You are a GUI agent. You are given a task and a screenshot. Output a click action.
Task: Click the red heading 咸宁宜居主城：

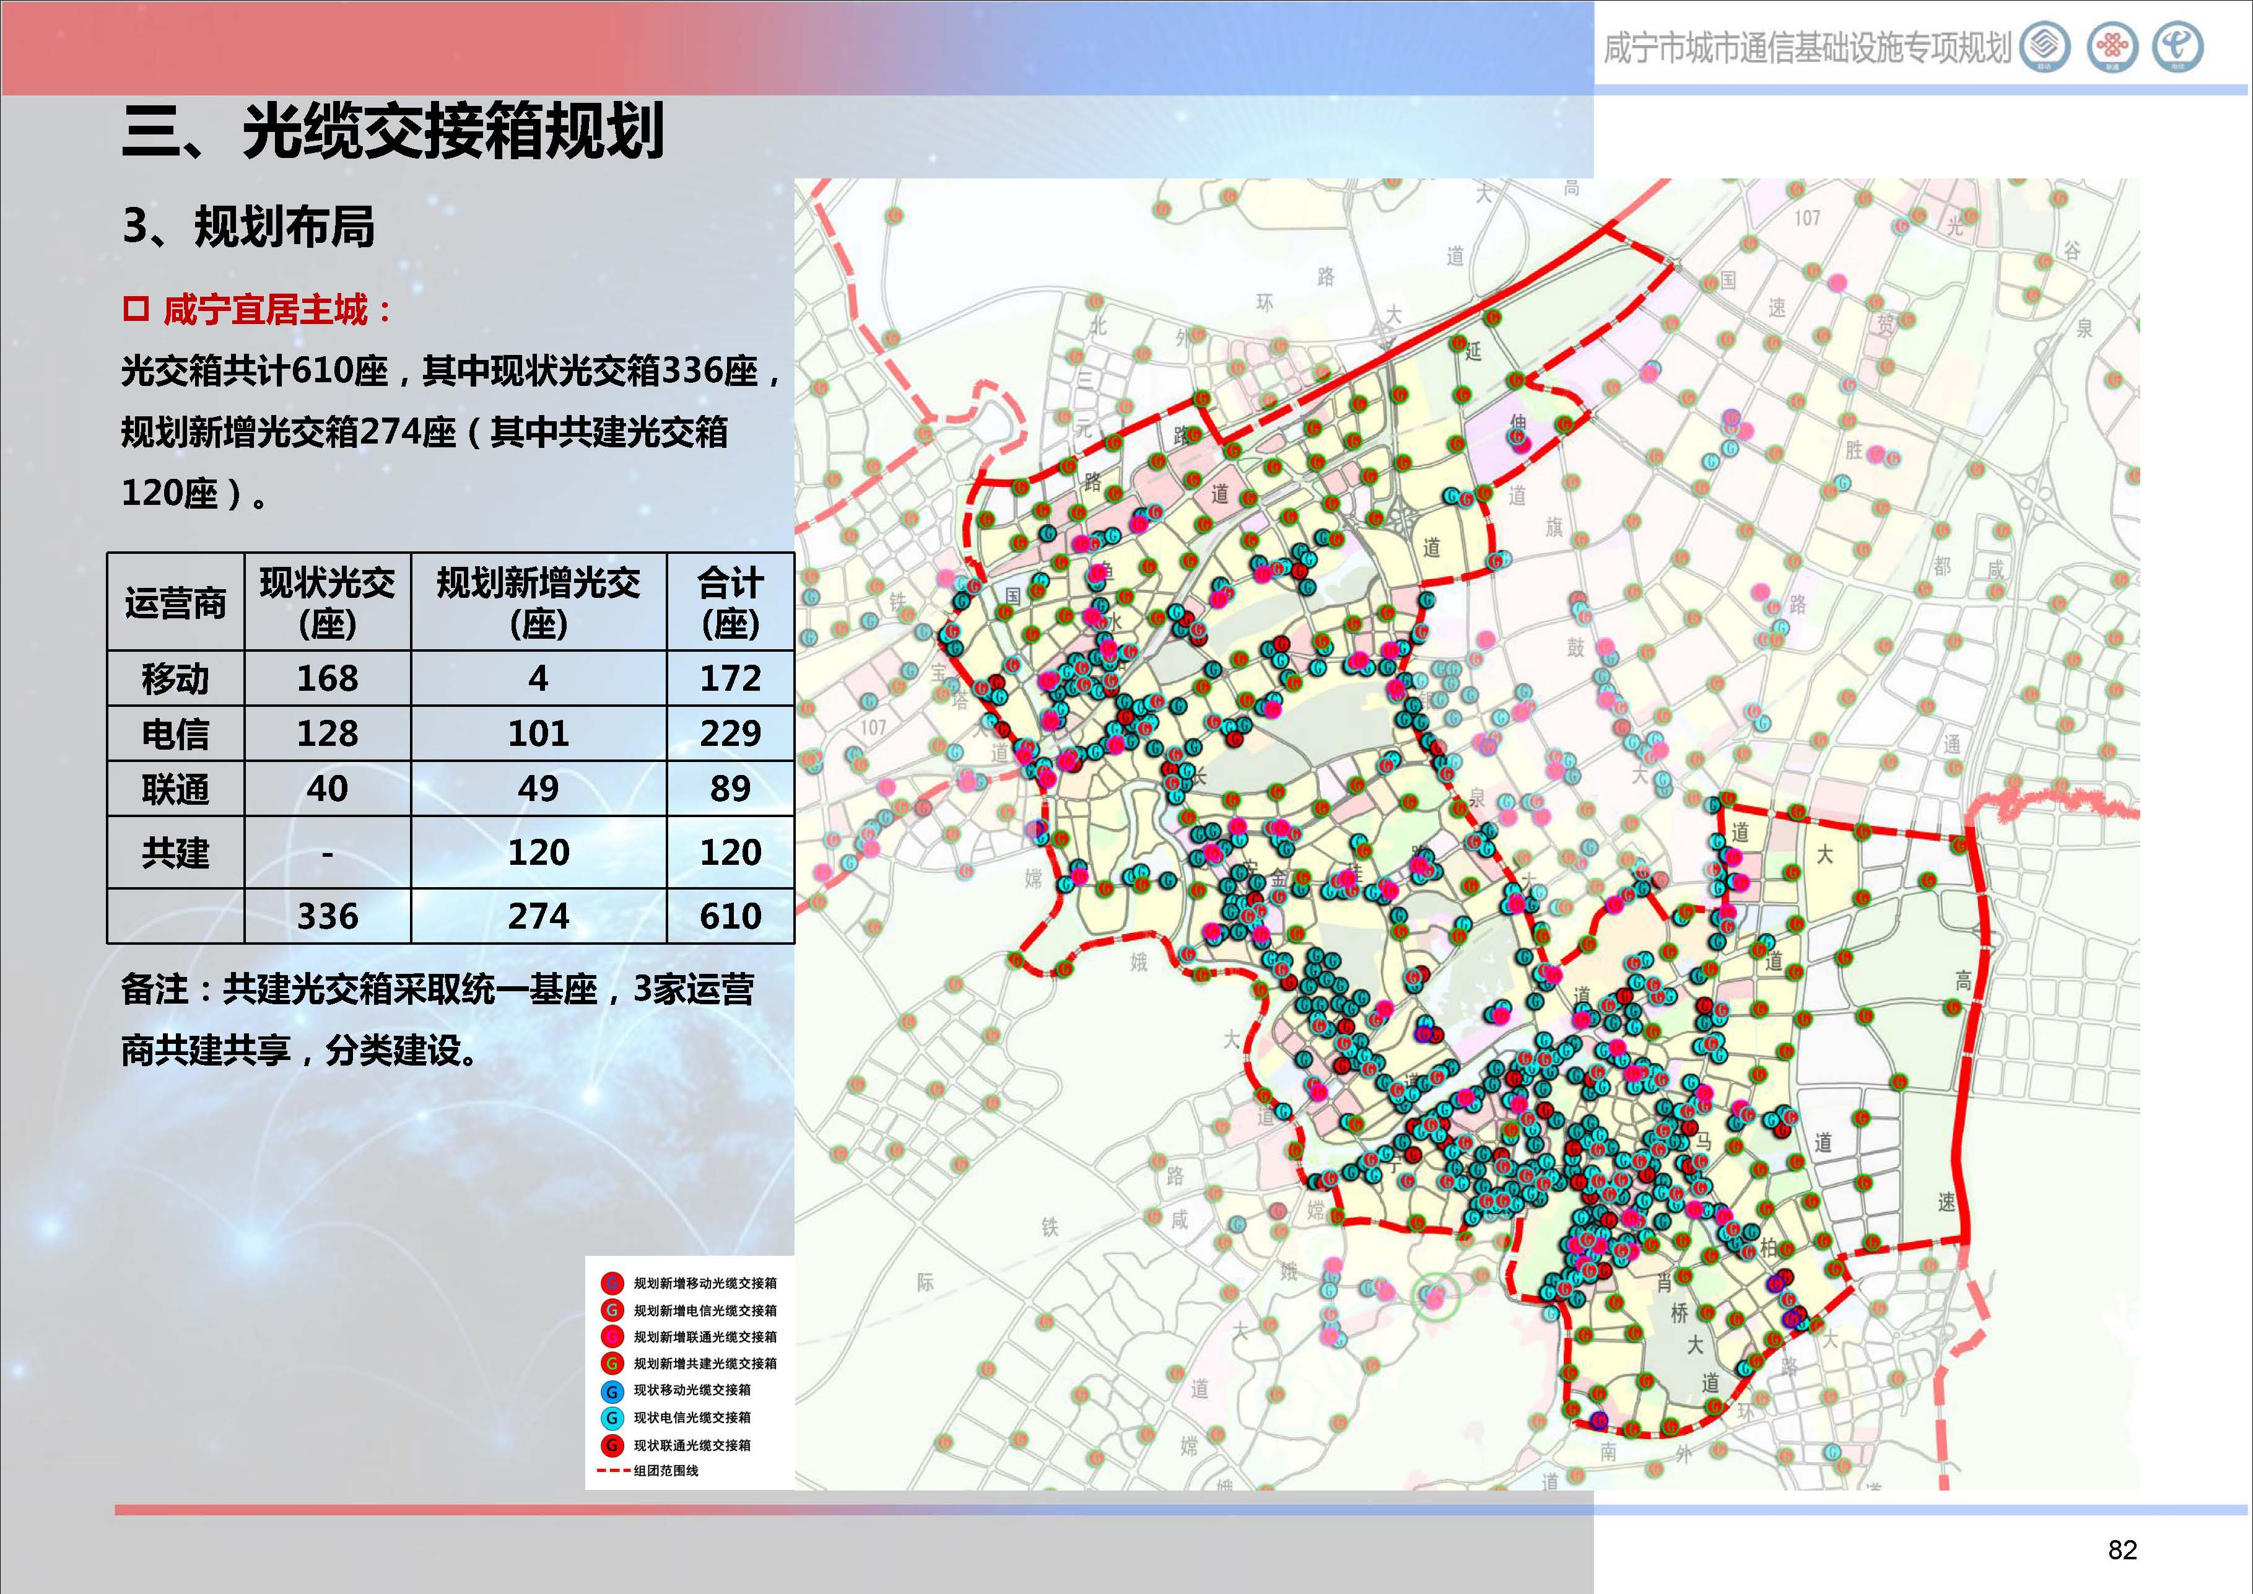point(279,310)
